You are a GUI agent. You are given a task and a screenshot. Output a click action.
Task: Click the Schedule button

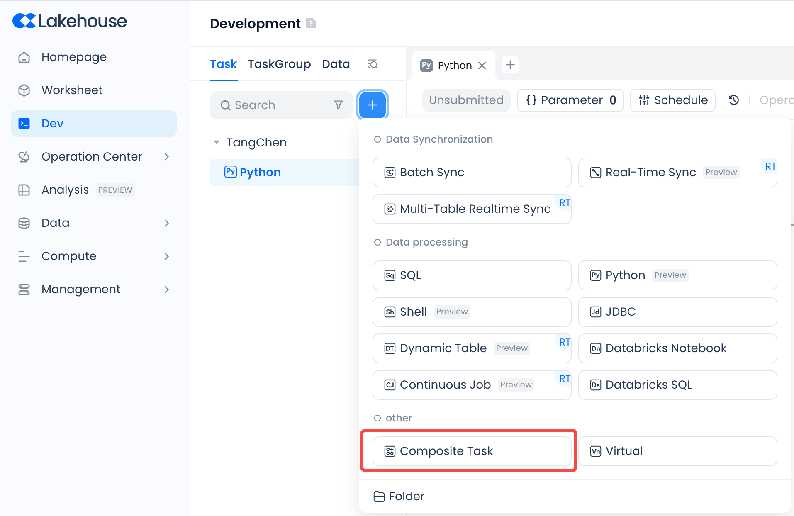(x=672, y=100)
